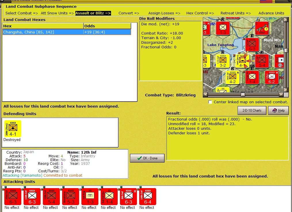This screenshot has width=292, height=212.
Task: Map vertical scrollbar down arrow
Action: point(286,90)
